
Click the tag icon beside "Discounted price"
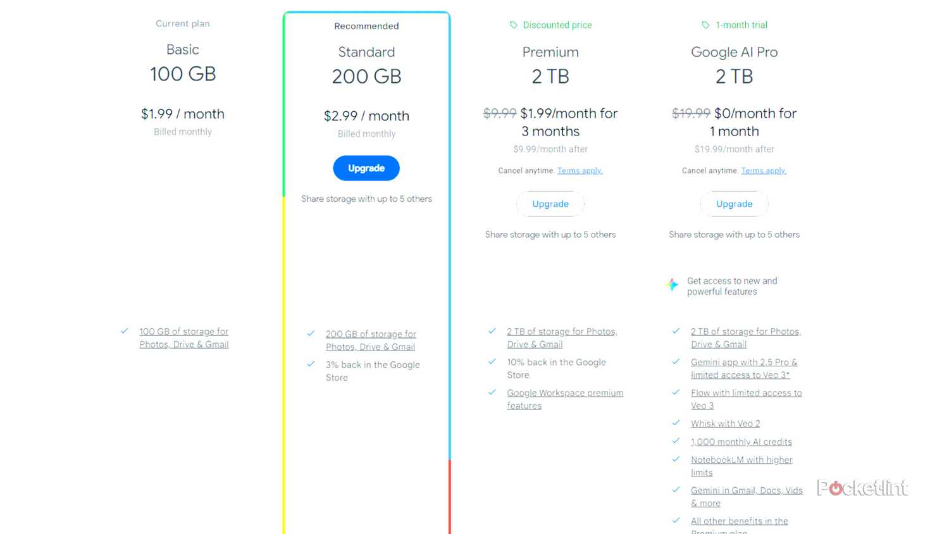512,25
